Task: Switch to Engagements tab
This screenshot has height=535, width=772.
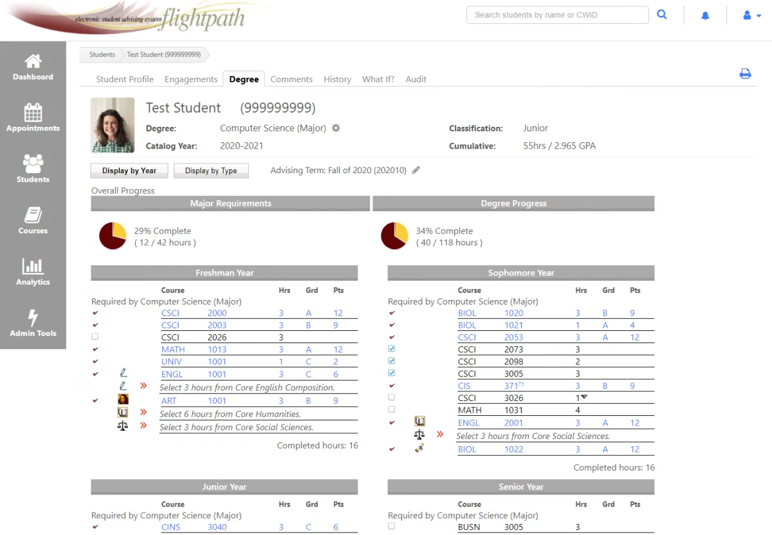Action: pos(191,79)
